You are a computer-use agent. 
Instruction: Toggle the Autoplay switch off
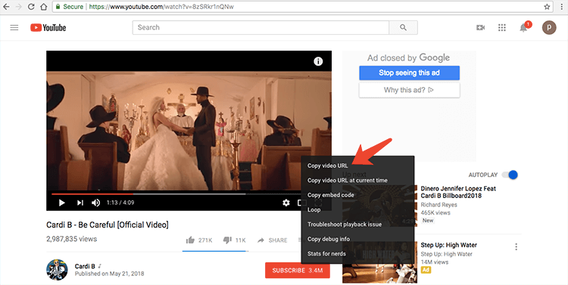click(510, 175)
